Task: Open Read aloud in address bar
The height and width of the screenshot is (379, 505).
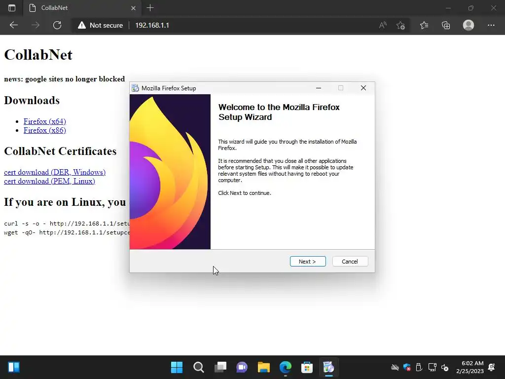Action: 383,25
